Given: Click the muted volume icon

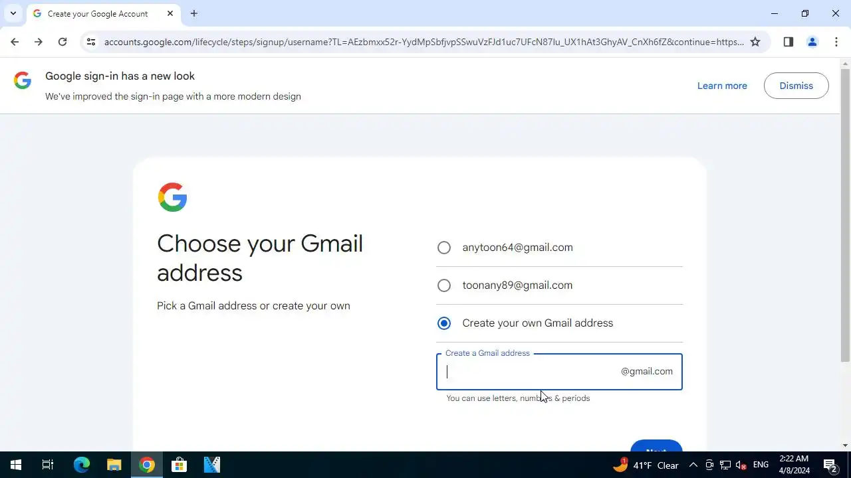Looking at the screenshot, I should click(741, 465).
